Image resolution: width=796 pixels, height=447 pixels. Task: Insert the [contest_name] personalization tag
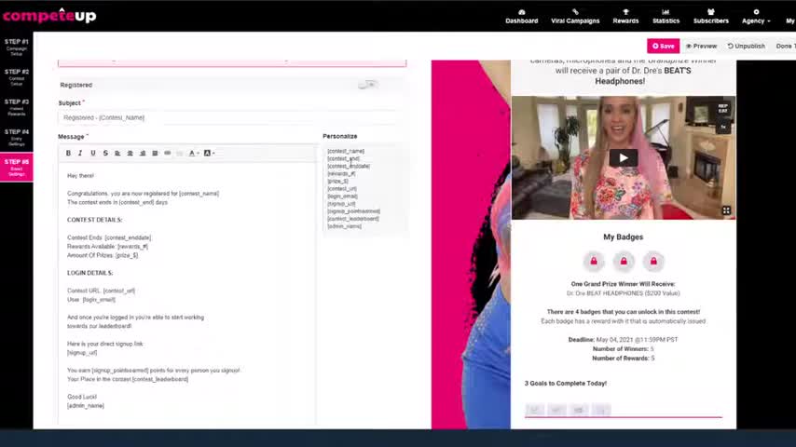pyautogui.click(x=346, y=151)
